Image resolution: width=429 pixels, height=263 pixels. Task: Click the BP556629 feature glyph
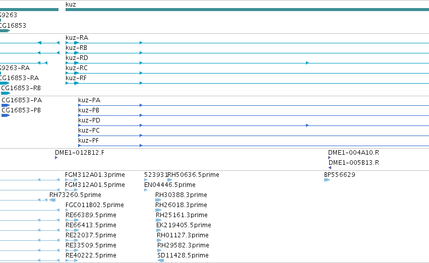327,180
